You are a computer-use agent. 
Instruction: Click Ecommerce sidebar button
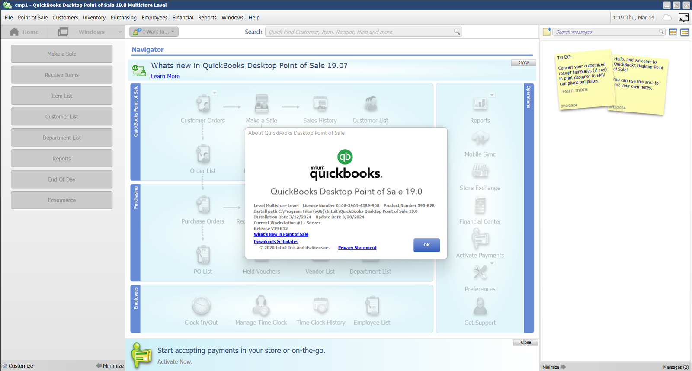click(62, 200)
